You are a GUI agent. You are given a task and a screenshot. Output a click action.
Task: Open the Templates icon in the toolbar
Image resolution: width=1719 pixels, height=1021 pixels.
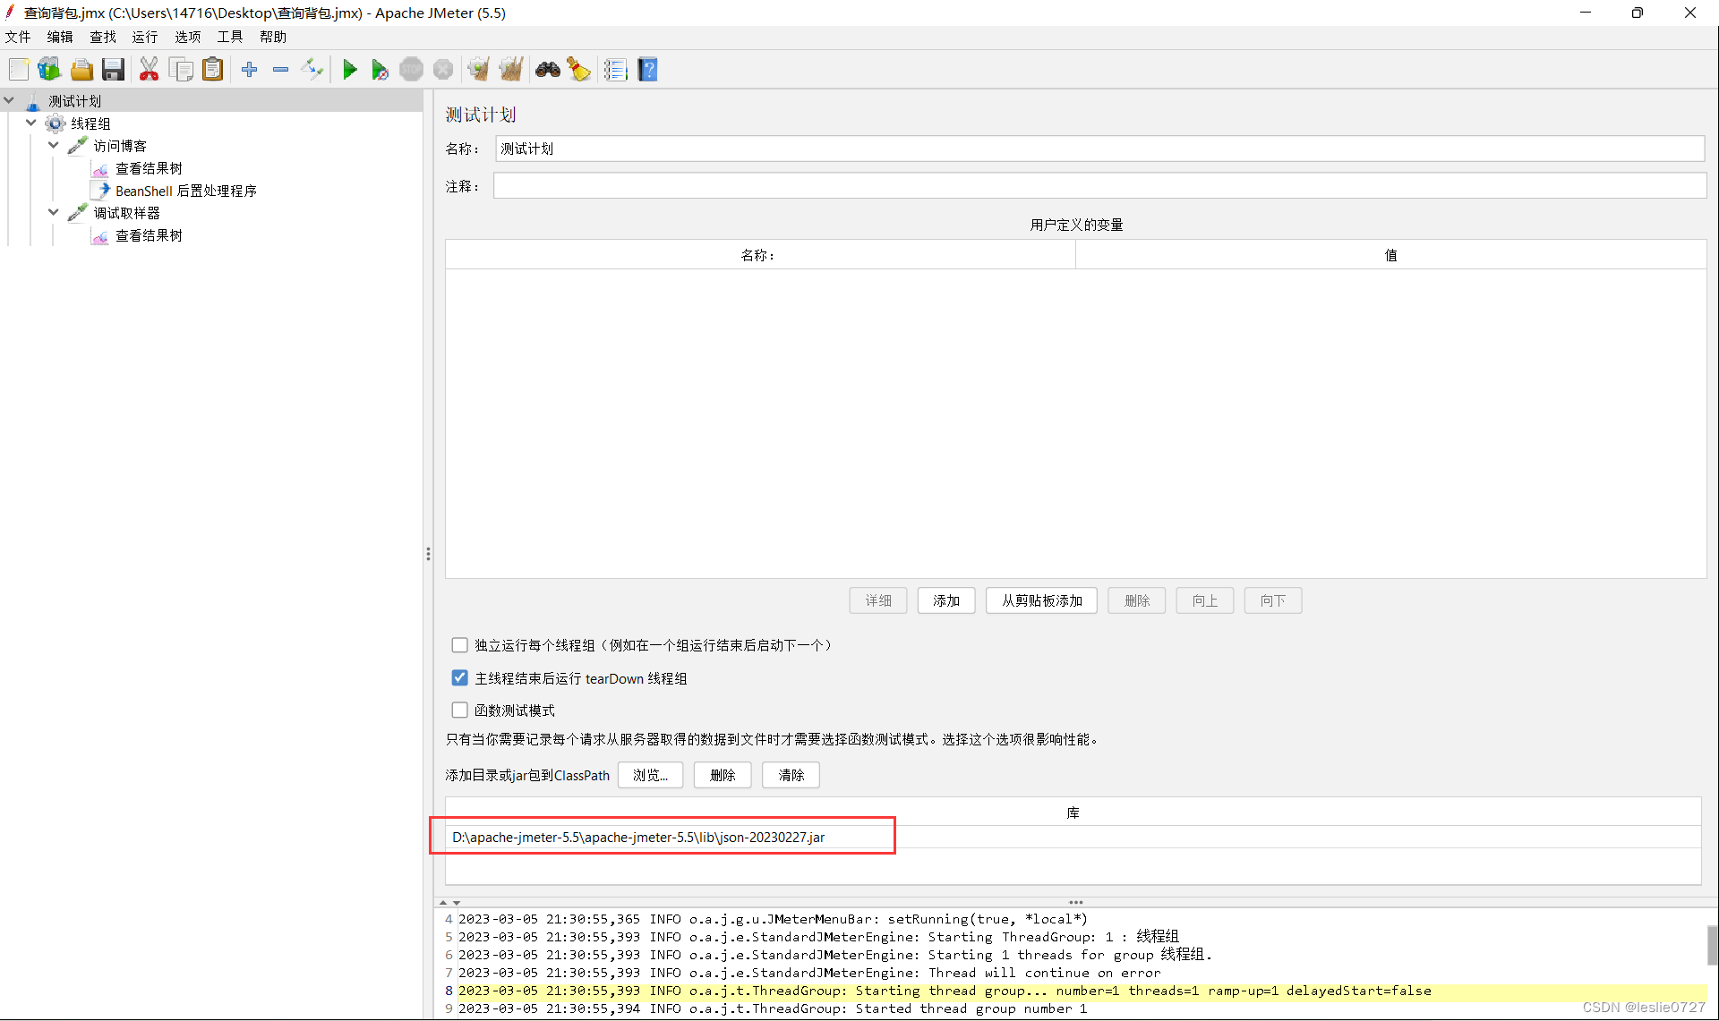point(48,69)
